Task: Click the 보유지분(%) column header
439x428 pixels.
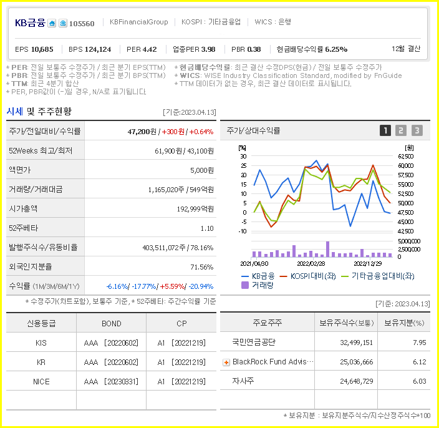Action: (x=404, y=323)
